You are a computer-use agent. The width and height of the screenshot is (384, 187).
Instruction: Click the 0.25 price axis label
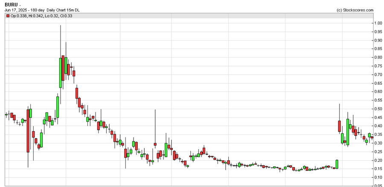pos(378,152)
